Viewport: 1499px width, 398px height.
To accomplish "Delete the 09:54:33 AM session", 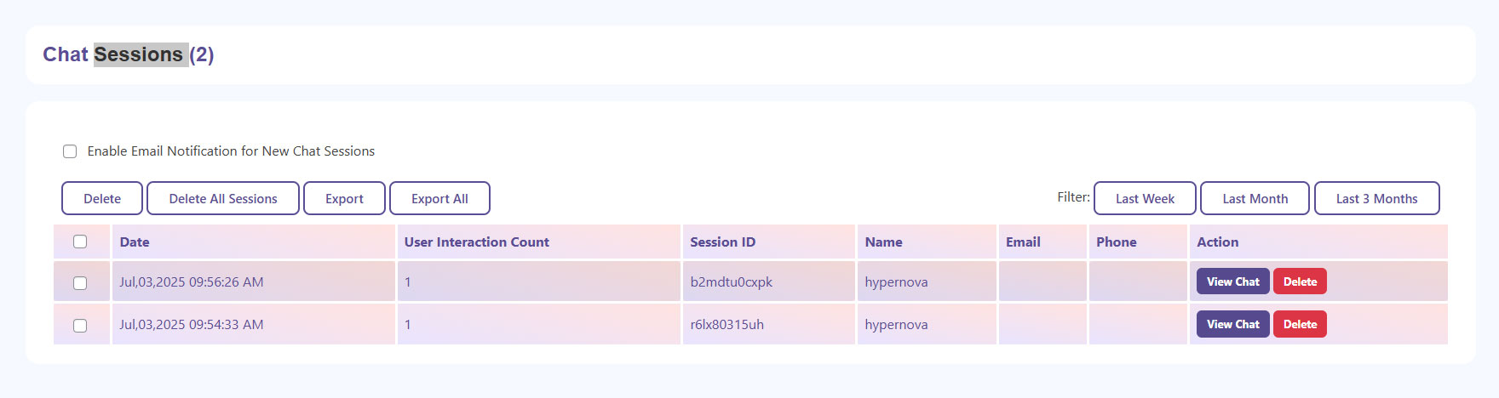I will [1300, 324].
